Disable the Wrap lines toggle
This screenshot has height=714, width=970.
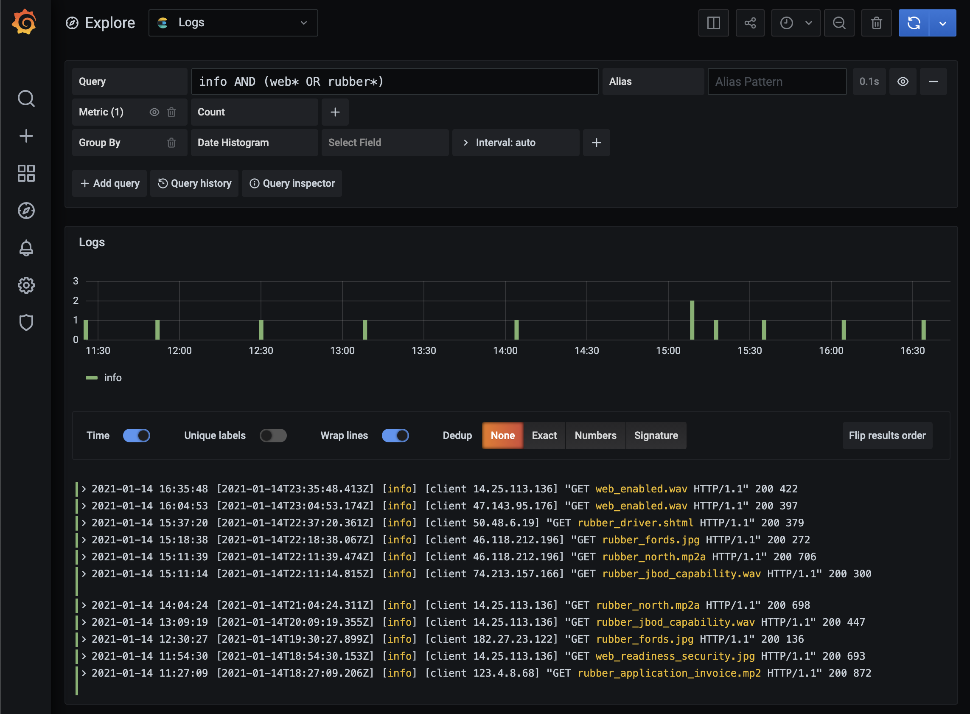coord(395,435)
